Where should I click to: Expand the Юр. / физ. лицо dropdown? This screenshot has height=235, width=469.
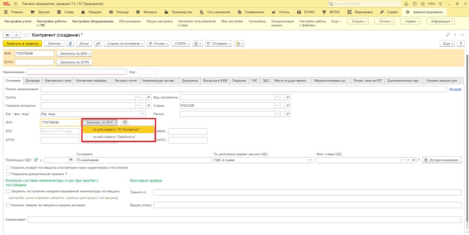143,114
